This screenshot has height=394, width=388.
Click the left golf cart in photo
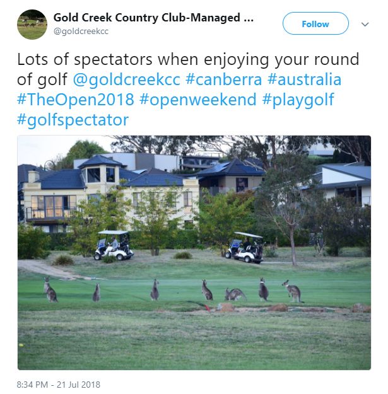pyautogui.click(x=114, y=245)
